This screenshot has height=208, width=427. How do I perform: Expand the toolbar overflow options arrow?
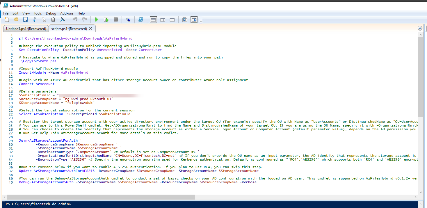tap(201, 21)
